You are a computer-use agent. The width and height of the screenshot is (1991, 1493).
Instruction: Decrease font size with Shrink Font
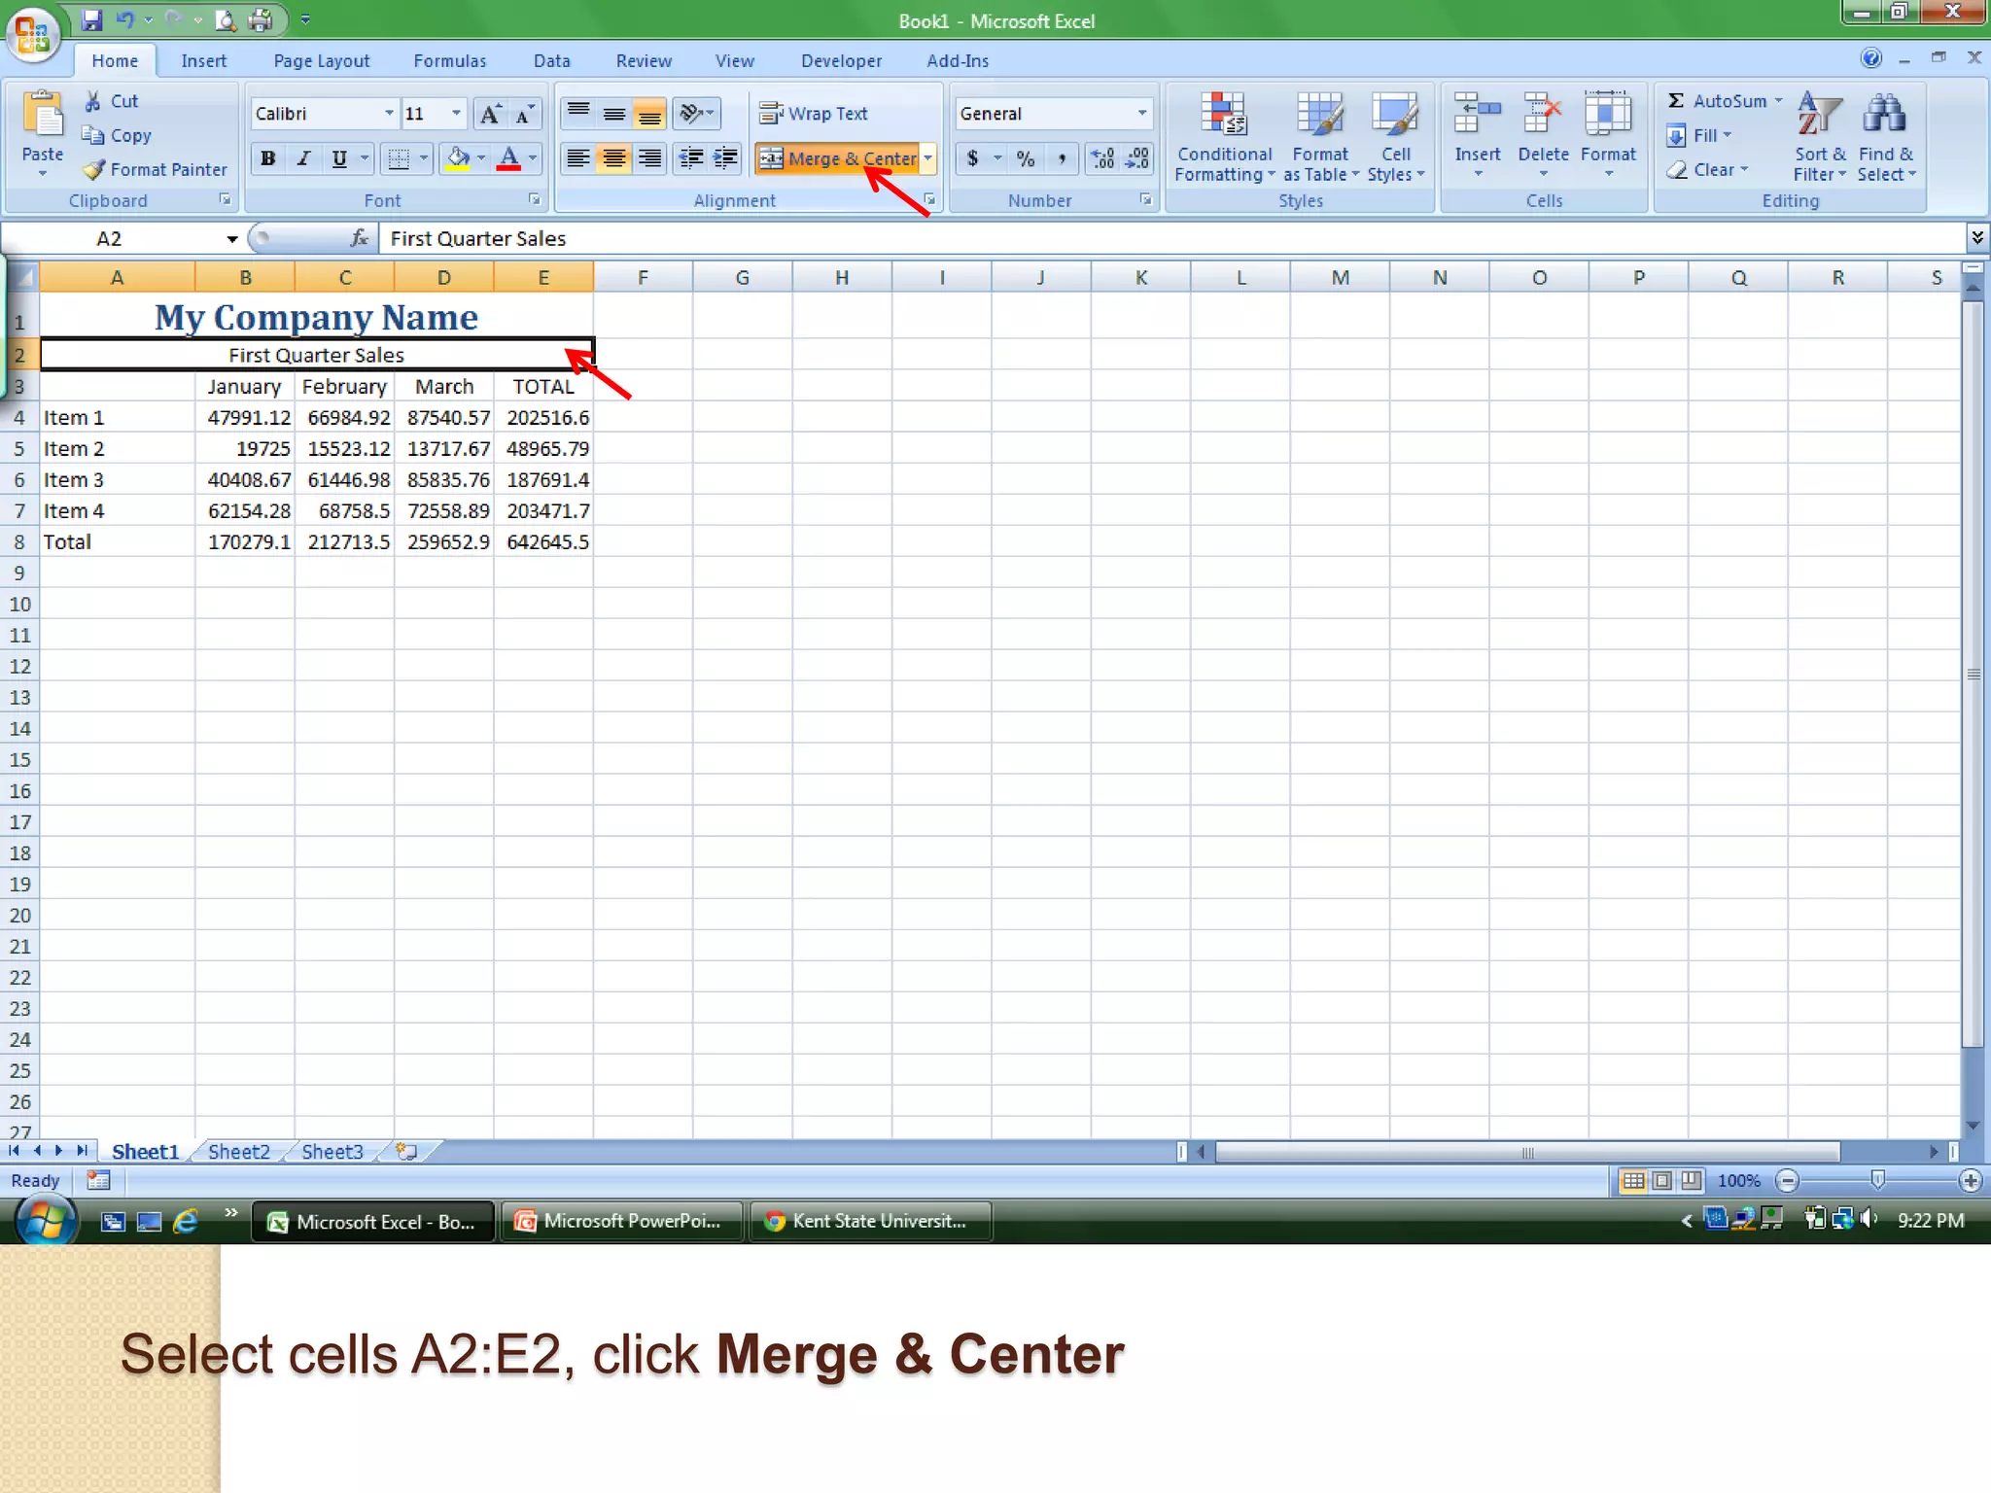pos(524,114)
